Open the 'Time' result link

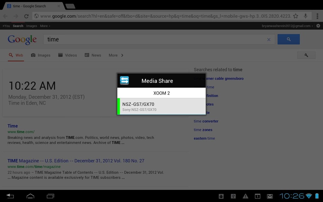click(x=12, y=126)
